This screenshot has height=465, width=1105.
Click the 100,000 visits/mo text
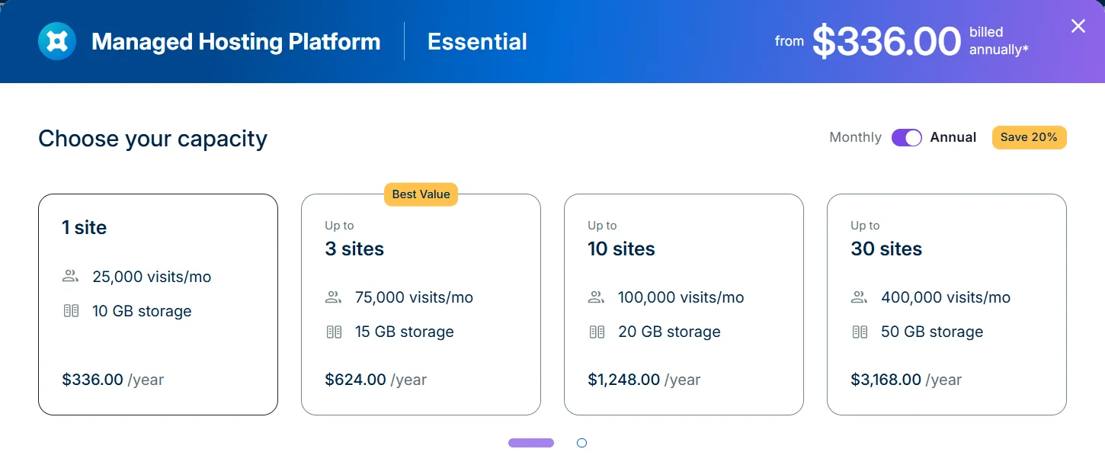coord(681,297)
